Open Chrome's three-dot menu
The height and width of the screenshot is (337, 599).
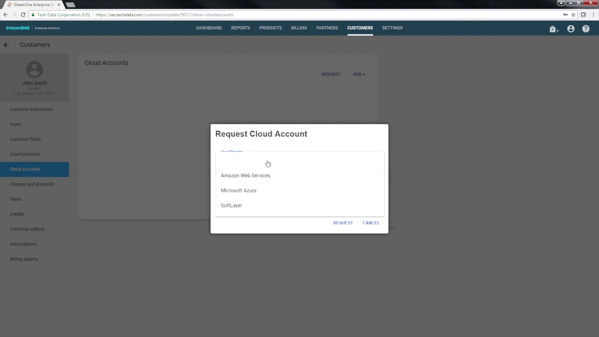click(x=592, y=15)
